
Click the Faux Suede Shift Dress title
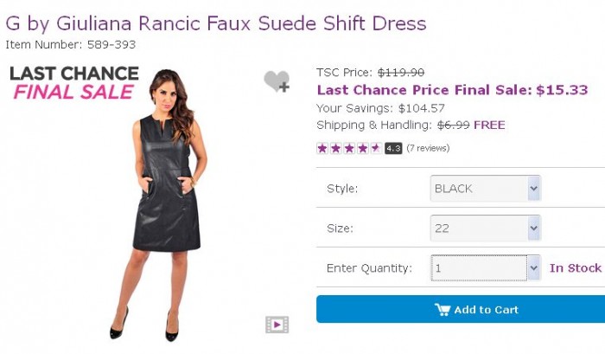click(216, 23)
